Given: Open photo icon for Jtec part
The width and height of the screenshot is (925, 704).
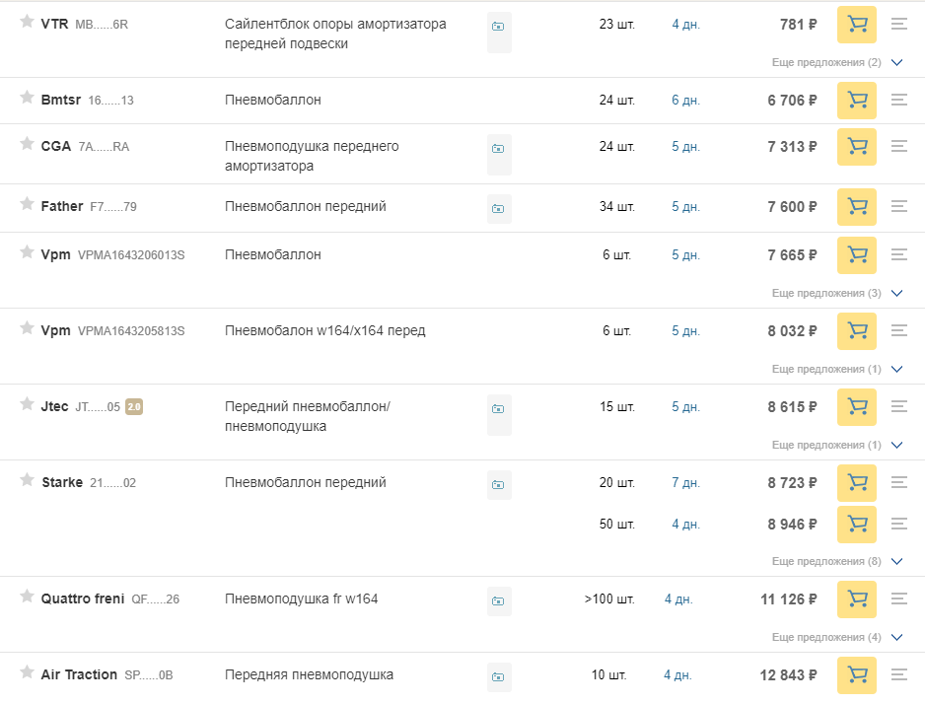Looking at the screenshot, I should pyautogui.click(x=498, y=408).
